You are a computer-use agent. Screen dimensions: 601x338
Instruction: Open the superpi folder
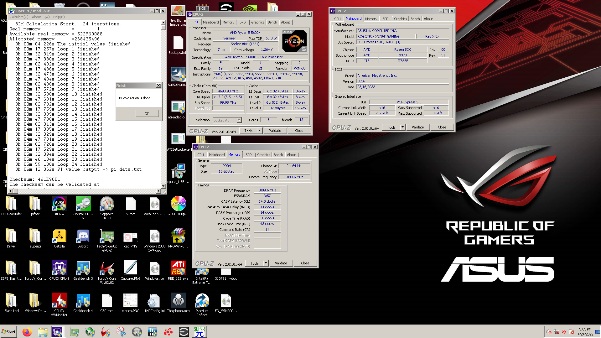35,238
